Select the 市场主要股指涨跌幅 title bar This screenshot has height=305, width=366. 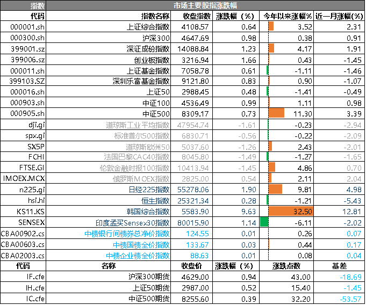[x=206, y=5]
